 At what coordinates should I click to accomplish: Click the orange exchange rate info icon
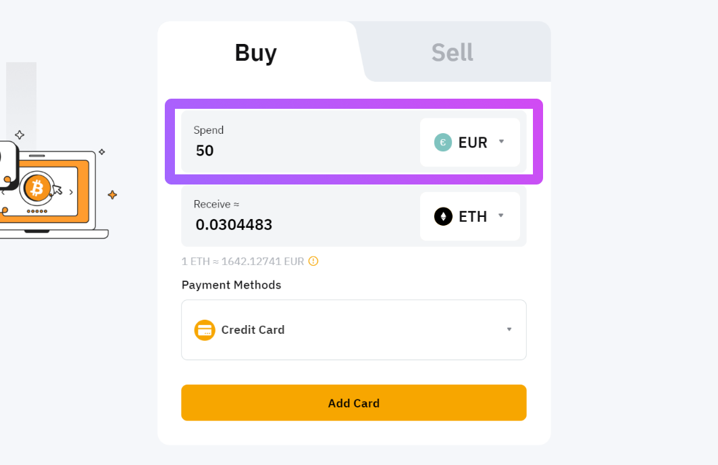pos(313,261)
